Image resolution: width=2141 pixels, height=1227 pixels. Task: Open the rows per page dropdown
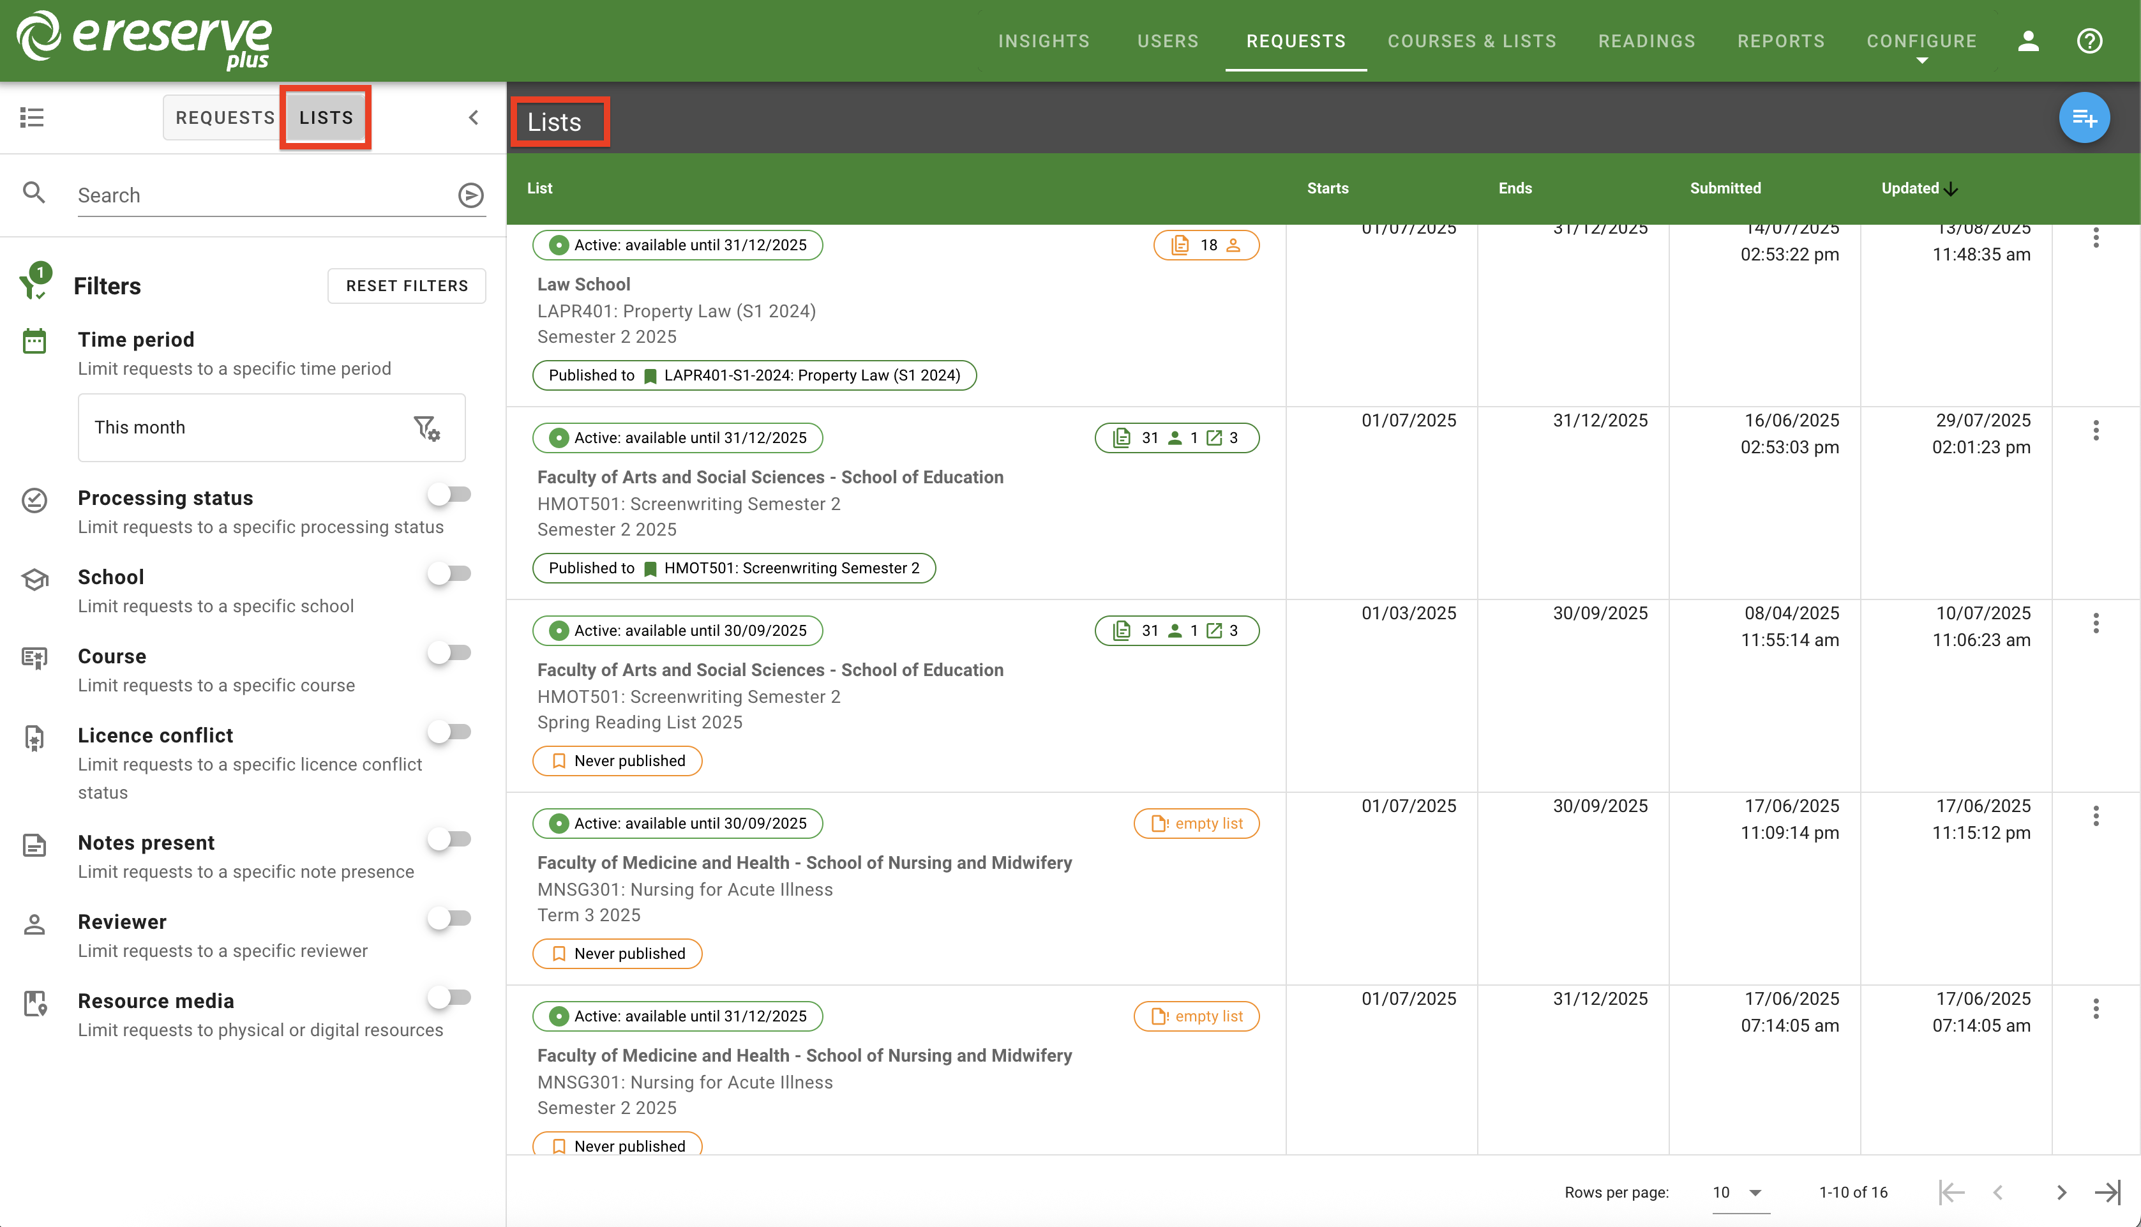pos(1736,1192)
